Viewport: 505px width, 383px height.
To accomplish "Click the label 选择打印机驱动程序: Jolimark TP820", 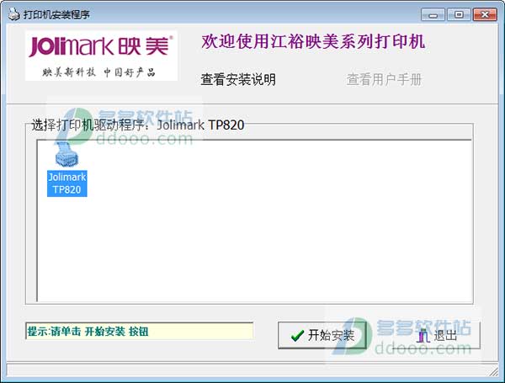I will (x=138, y=125).
